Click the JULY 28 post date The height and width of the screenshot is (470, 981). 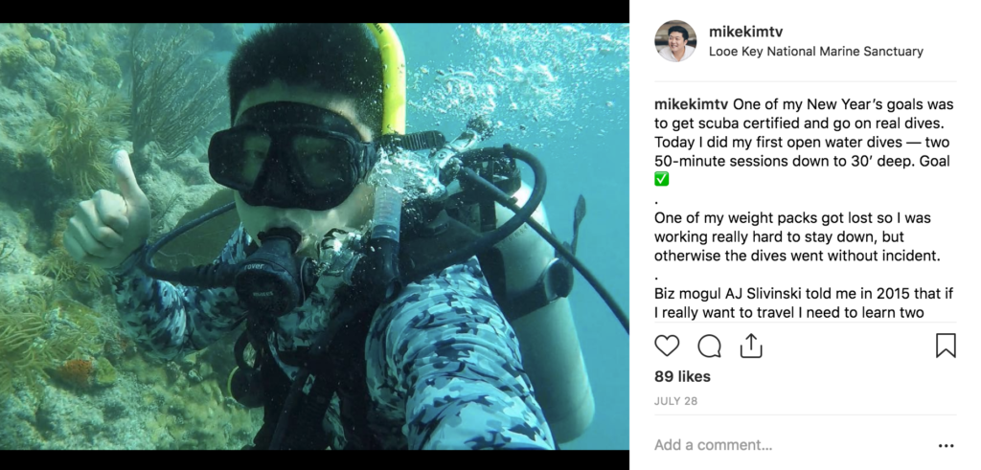point(675,401)
